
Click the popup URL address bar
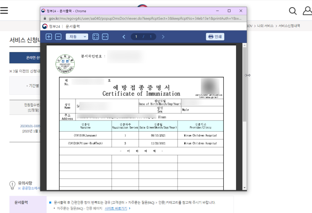click(x=145, y=19)
